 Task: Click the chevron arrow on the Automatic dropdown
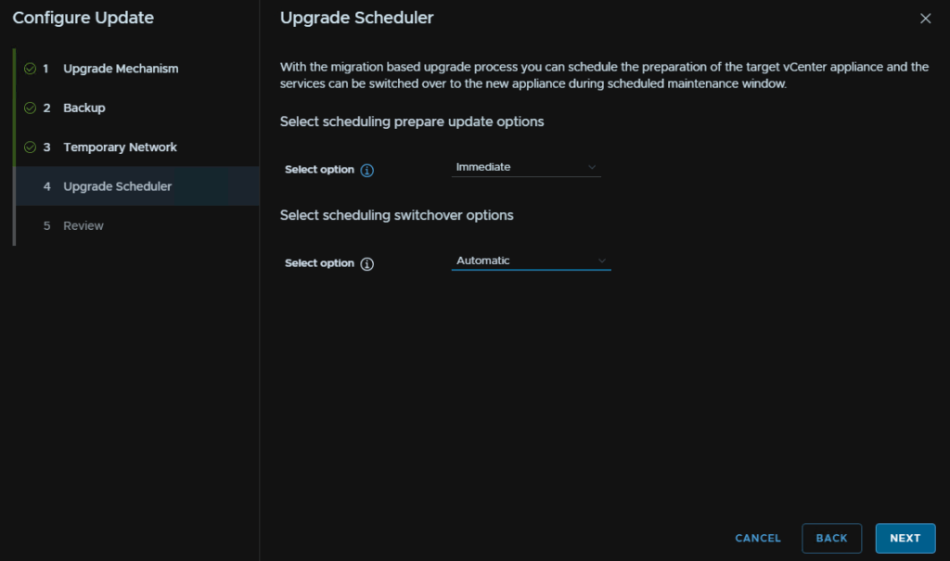tap(601, 261)
